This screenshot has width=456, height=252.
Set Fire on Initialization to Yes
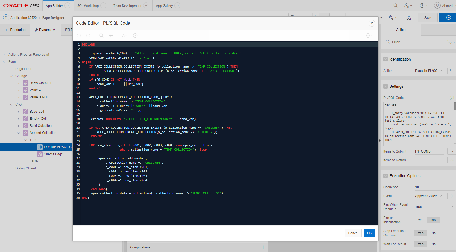coord(420,220)
